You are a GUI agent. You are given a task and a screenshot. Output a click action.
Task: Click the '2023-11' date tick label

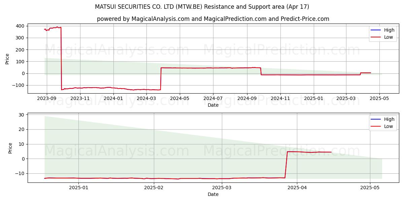80,98
